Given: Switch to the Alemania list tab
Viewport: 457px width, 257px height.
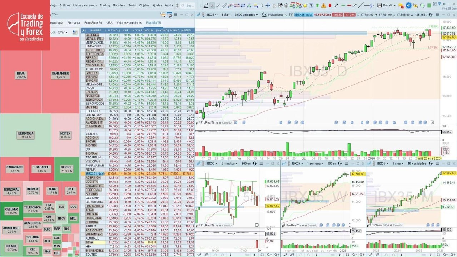Looking at the screenshot, I should click(74, 22).
